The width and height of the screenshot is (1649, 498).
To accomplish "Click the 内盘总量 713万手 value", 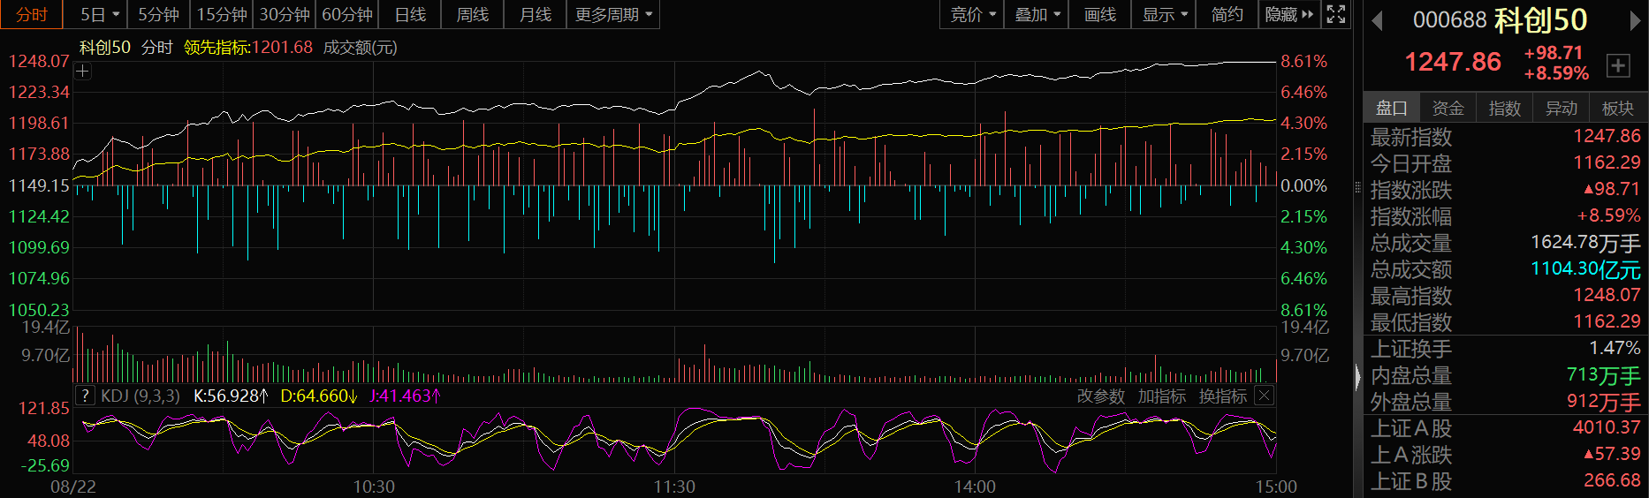I will [x=1604, y=375].
